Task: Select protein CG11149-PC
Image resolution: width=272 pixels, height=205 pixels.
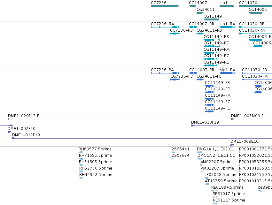Action: click(x=209, y=105)
